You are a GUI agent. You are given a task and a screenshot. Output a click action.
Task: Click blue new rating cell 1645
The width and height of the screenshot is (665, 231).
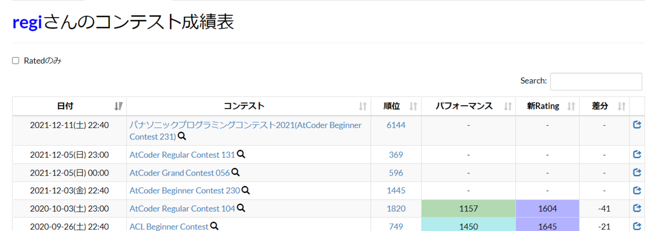pos(548,224)
